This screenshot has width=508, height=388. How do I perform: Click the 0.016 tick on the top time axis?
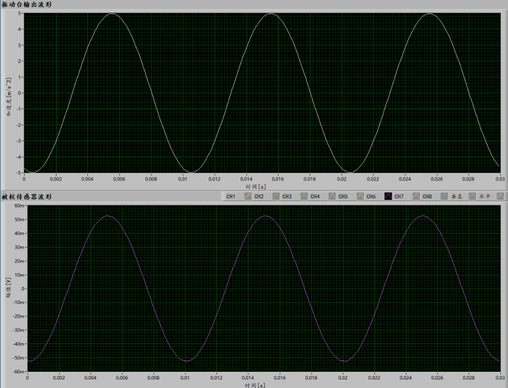pyautogui.click(x=277, y=179)
